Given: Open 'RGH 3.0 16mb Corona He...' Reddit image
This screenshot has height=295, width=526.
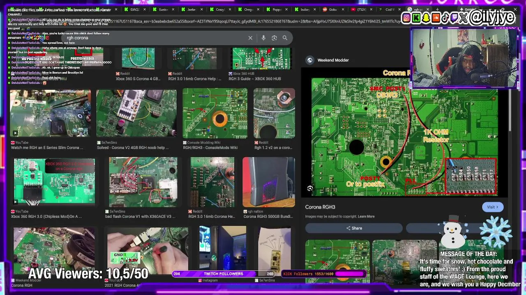Looking at the screenshot, I should (212, 182).
